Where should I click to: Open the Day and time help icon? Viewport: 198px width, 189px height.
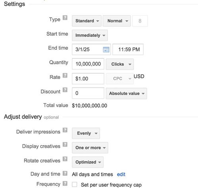pos(65,173)
